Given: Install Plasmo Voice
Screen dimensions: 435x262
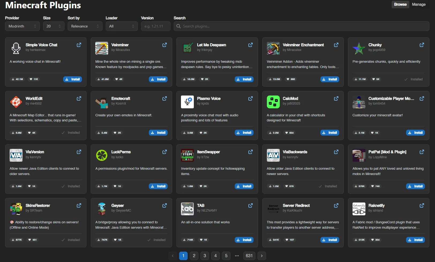Looking at the screenshot, I should point(244,133).
